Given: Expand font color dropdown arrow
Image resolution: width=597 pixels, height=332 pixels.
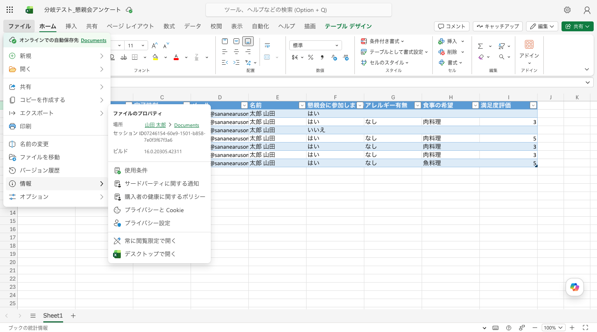Looking at the screenshot, I should pos(186,57).
